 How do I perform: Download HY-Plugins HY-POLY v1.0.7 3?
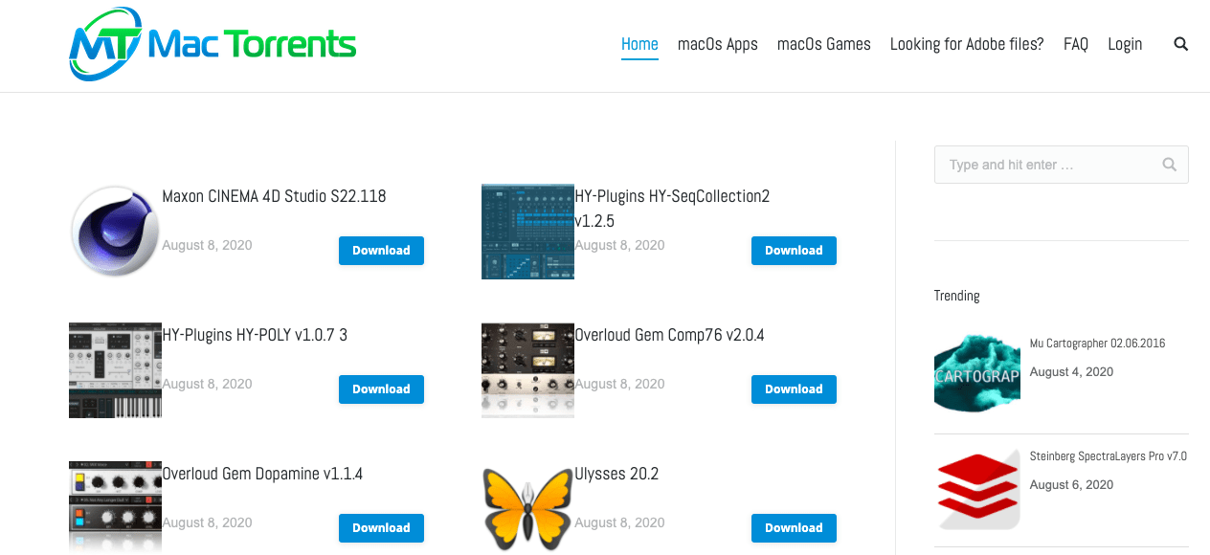coord(381,389)
